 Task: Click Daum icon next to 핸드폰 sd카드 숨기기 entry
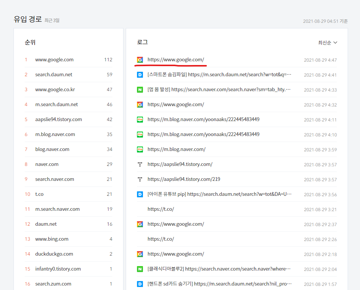tap(140, 284)
